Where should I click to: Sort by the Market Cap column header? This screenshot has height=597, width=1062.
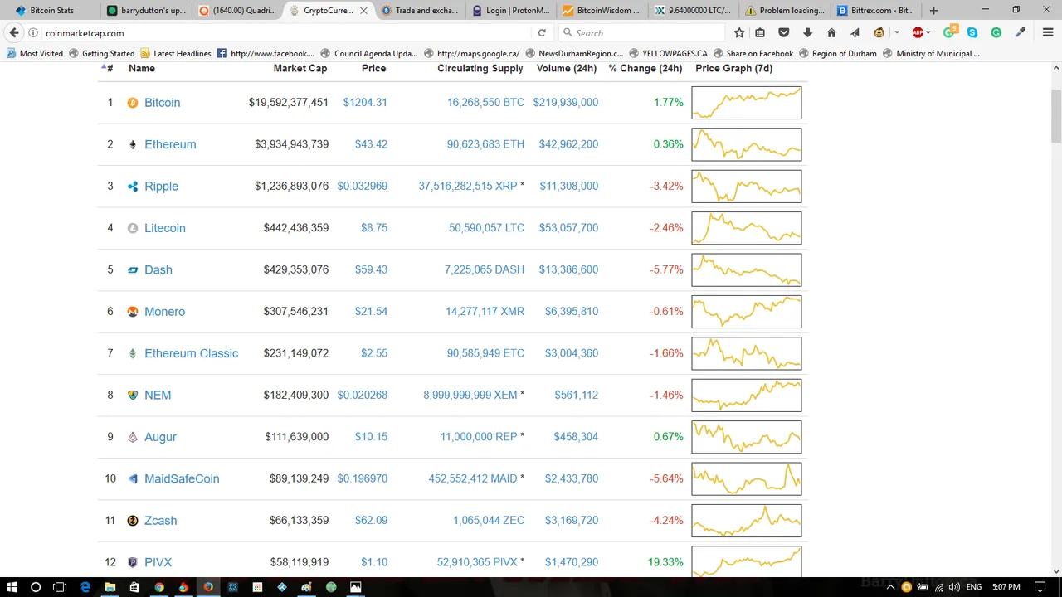pyautogui.click(x=300, y=69)
